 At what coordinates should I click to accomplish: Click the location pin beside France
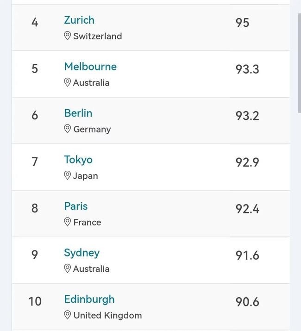click(67, 222)
